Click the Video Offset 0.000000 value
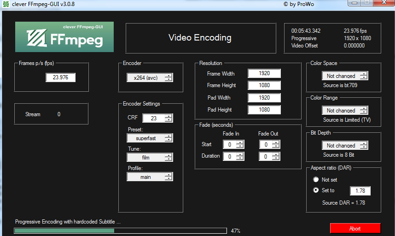The image size is (395, 236). pos(354,46)
